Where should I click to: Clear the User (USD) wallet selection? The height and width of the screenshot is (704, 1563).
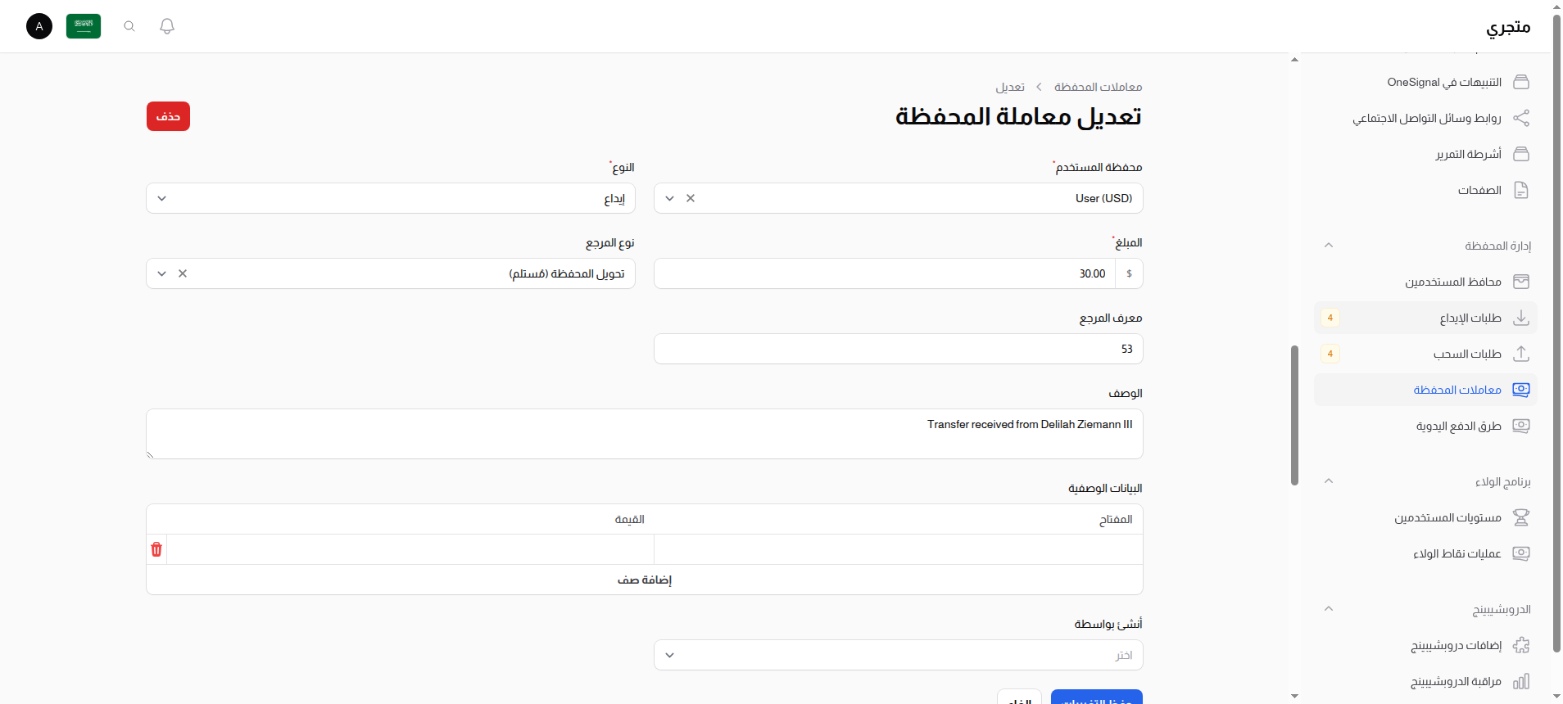click(x=691, y=198)
